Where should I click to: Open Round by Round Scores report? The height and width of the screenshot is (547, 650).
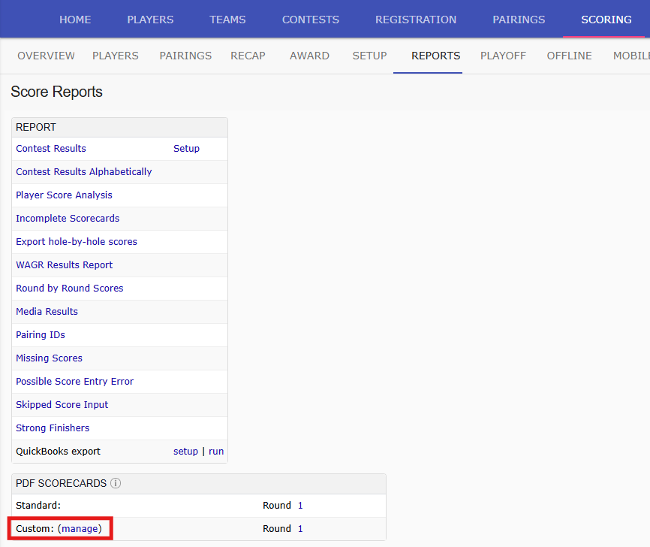(70, 288)
